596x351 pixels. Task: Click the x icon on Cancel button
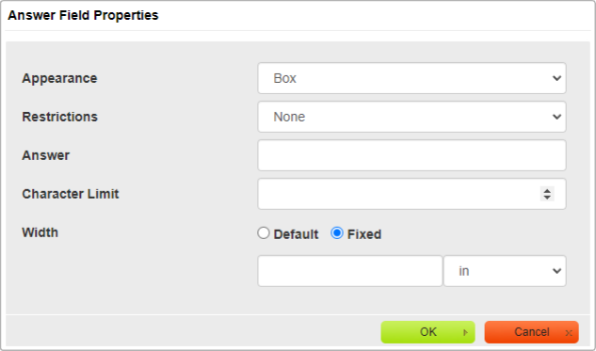(569, 333)
